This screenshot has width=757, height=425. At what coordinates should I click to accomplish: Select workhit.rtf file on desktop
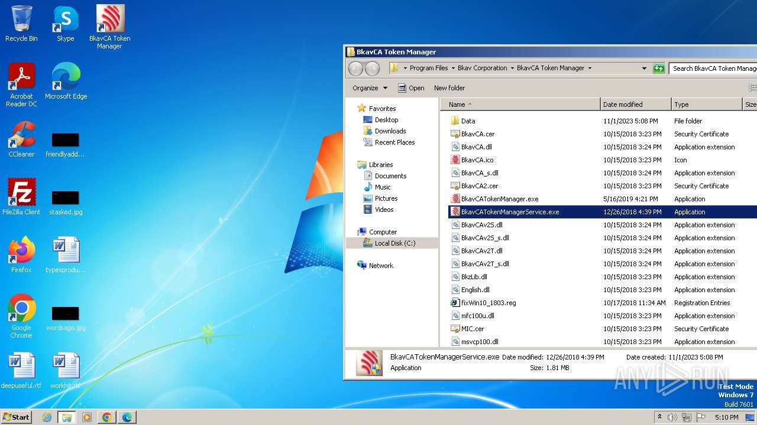[66, 370]
